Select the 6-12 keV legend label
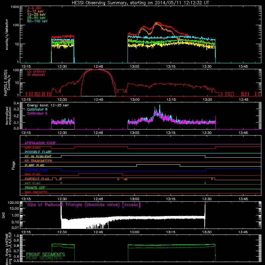265x265 pixels. point(35,11)
